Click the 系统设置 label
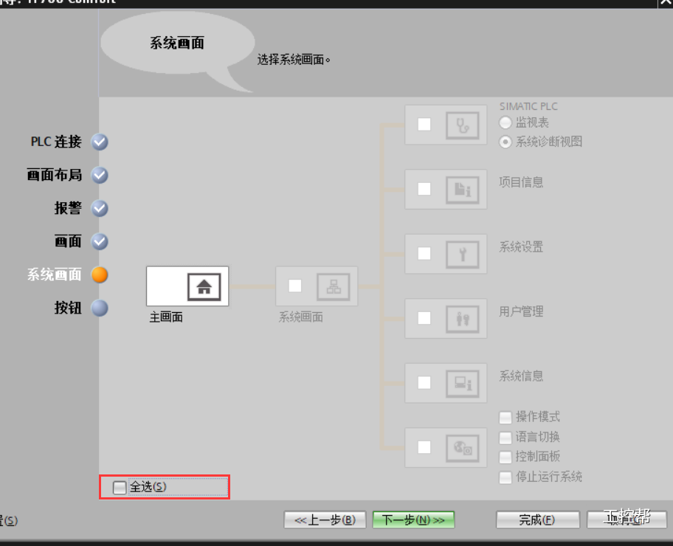 click(x=521, y=247)
